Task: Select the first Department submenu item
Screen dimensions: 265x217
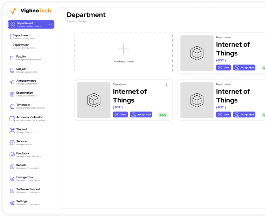Action: (x=25, y=36)
